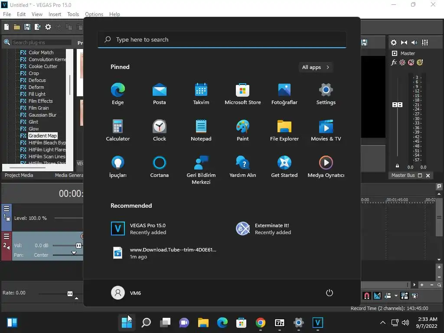Toggle the Automatic Crossfades icon
Viewport: 444px width, 333px height.
(x=377, y=296)
